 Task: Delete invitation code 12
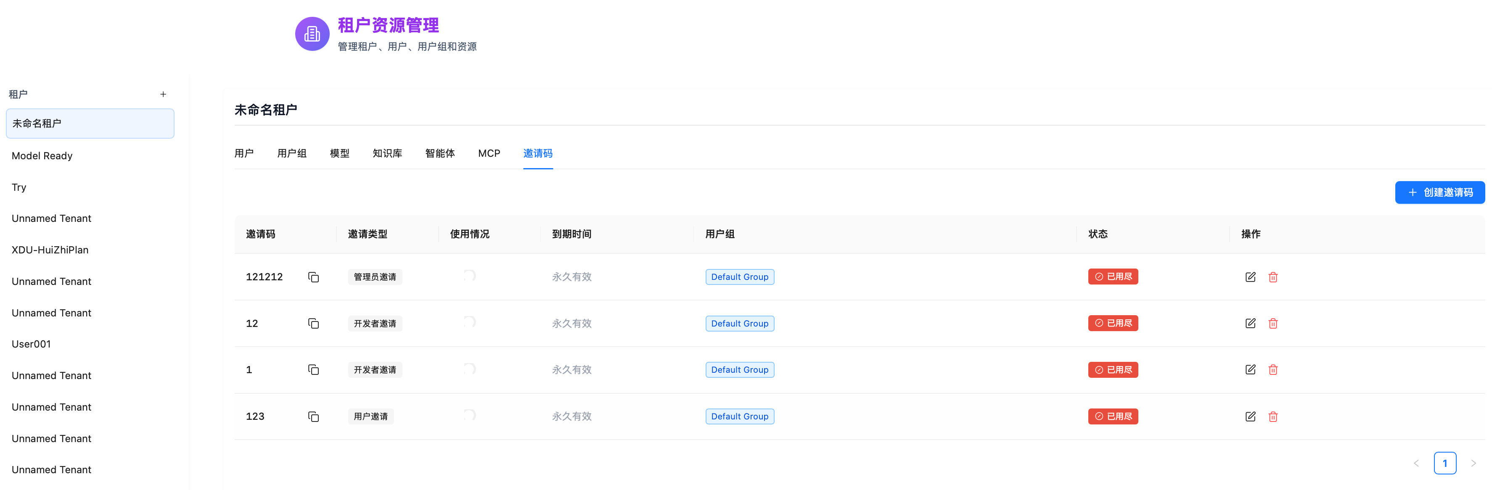(x=1272, y=324)
